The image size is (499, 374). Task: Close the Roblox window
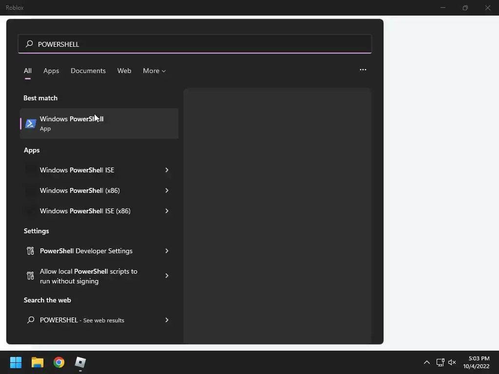[x=487, y=8]
